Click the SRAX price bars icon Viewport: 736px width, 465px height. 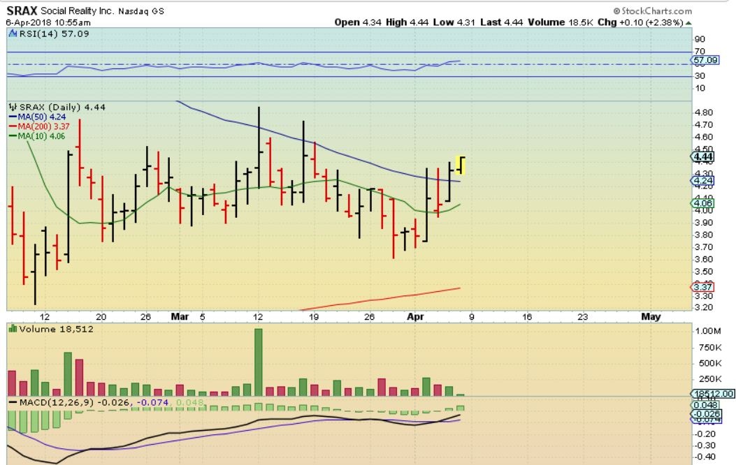coord(12,107)
